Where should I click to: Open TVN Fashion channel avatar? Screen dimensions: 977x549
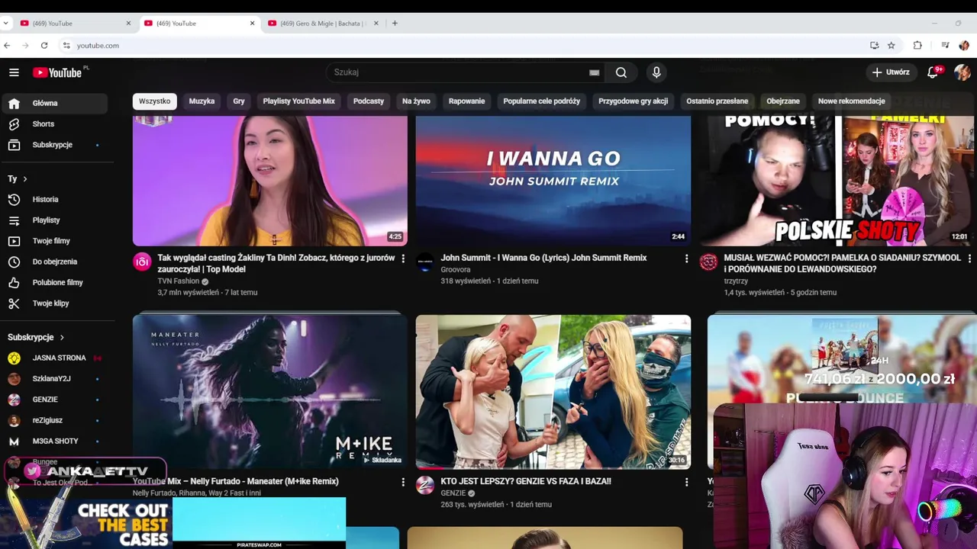142,262
